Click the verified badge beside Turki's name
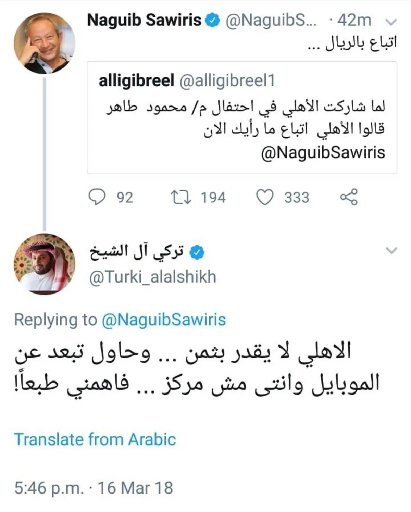411x512 pixels. click(197, 252)
